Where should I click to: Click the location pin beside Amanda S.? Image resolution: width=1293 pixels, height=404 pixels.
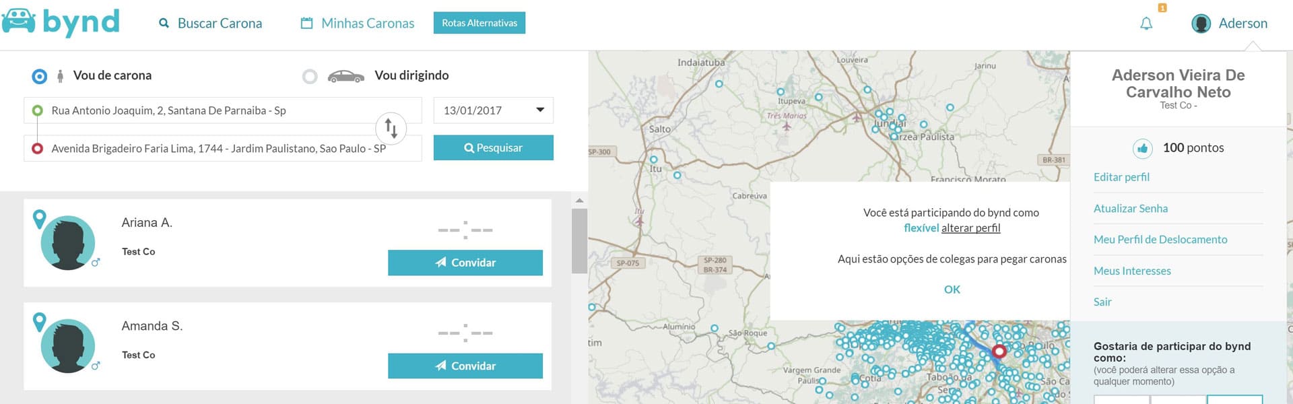click(x=40, y=322)
